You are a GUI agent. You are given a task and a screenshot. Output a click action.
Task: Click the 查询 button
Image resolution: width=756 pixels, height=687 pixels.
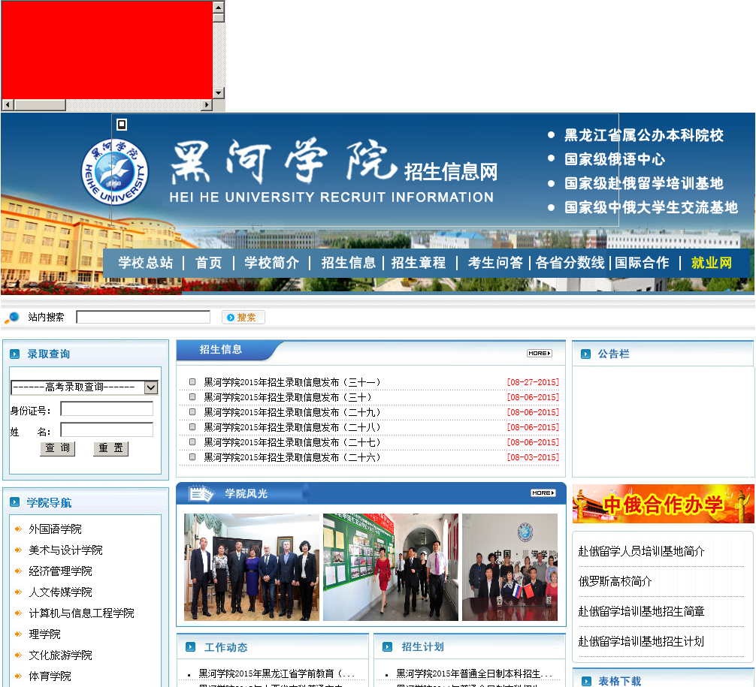pyautogui.click(x=57, y=448)
